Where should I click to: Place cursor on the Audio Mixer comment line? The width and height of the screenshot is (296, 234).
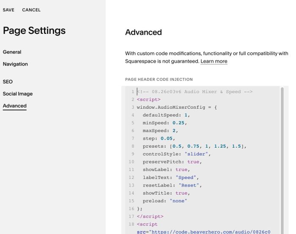coord(195,91)
